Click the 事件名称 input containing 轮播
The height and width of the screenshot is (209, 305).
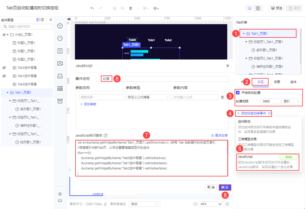point(165,79)
